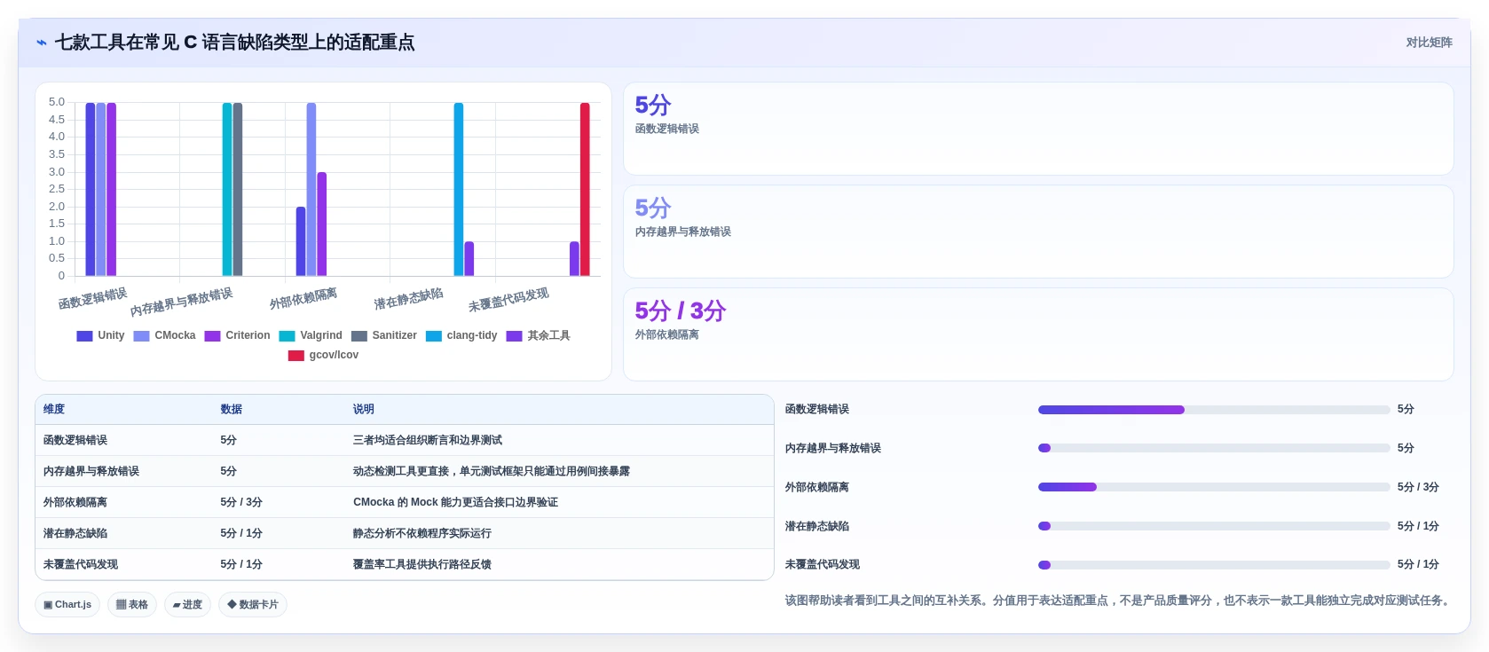Click the 对比矩阵 label in header
This screenshot has height=652, width=1489.
tap(1429, 43)
